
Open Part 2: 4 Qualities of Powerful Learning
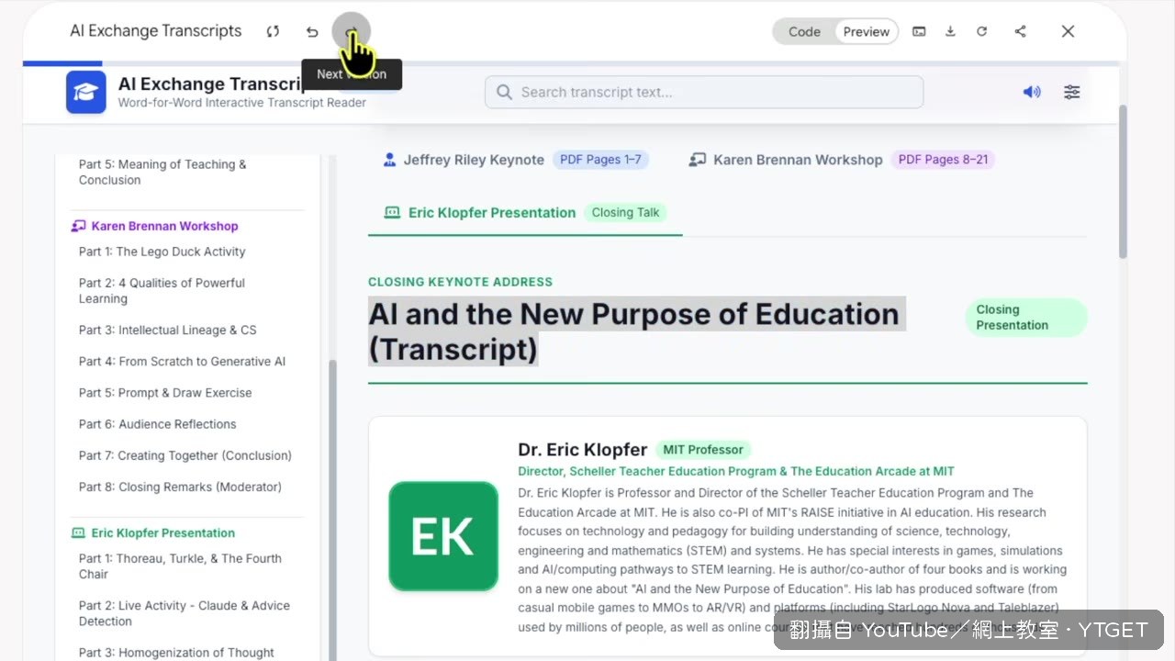coord(162,291)
